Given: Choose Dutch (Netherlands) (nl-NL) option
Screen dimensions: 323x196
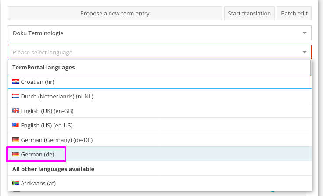Looking at the screenshot, I should (x=57, y=96).
